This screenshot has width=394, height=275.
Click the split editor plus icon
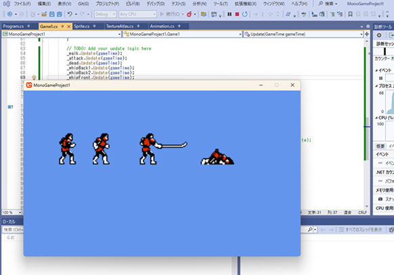click(367, 34)
